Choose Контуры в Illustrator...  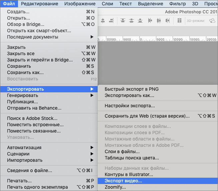pos(158,174)
